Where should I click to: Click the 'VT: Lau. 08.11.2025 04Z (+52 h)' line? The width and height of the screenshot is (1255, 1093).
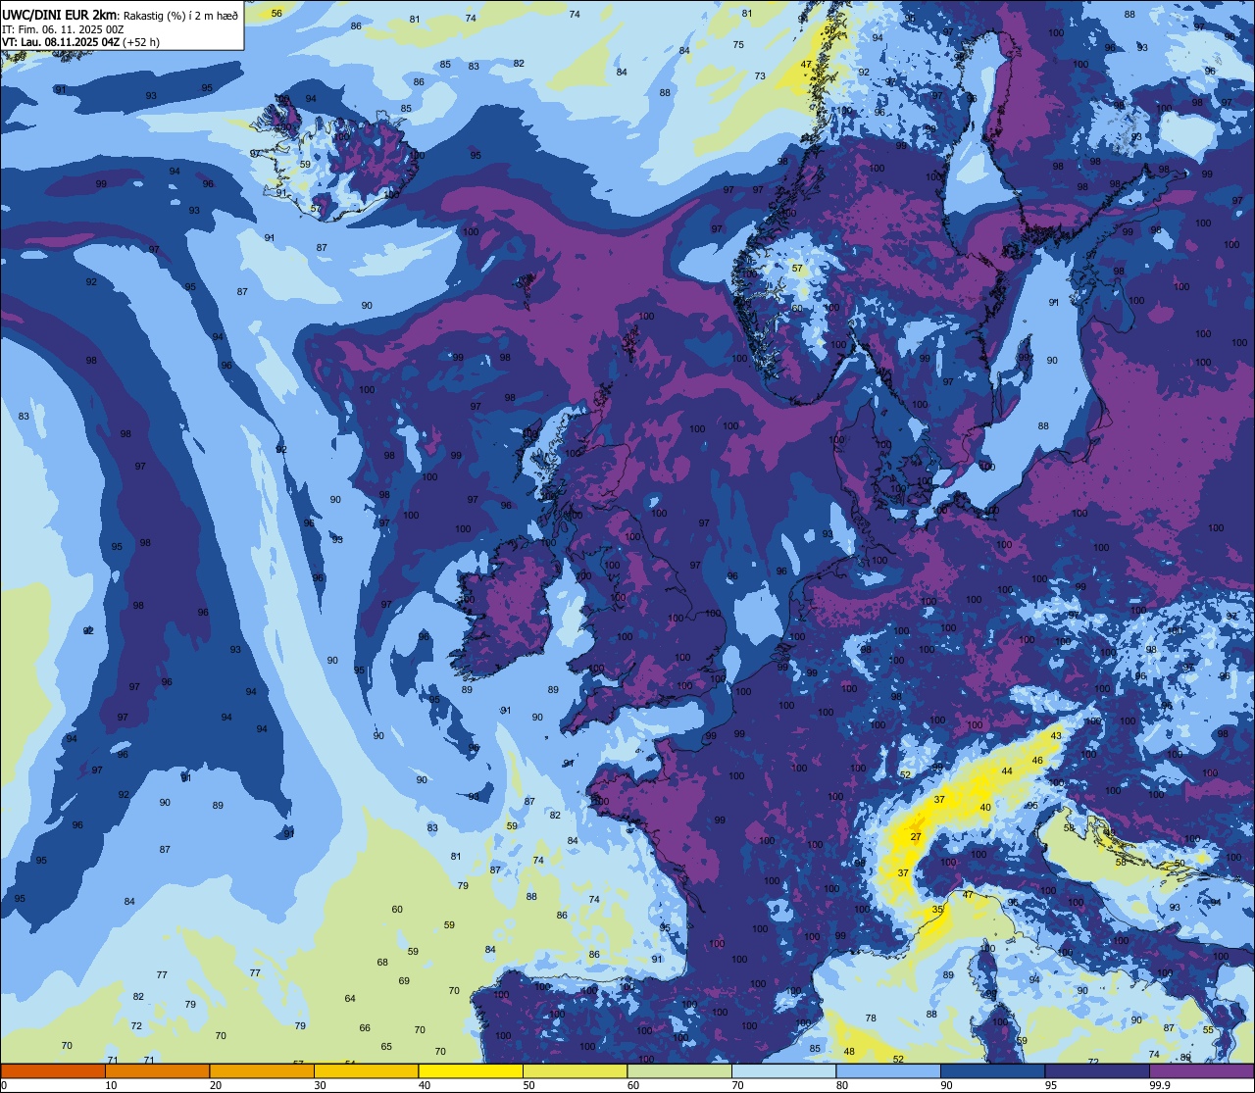[x=80, y=42]
